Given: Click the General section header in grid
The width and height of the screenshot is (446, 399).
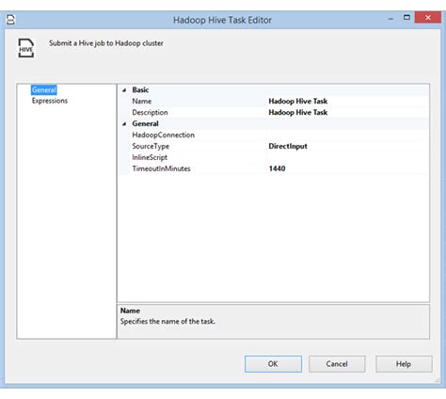Looking at the screenshot, I should click(x=145, y=123).
